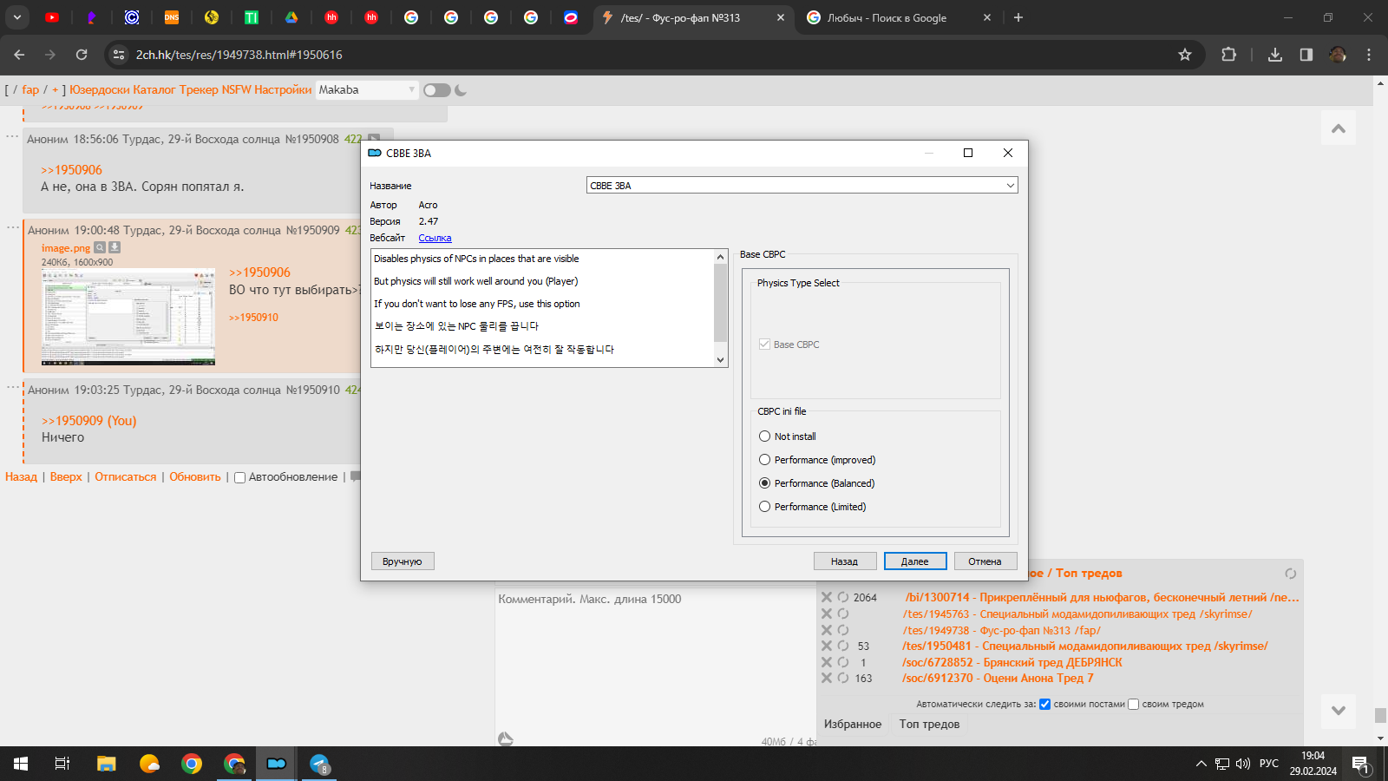Jump to page bottom with down chevron
The height and width of the screenshot is (781, 1388).
coord(1339,710)
